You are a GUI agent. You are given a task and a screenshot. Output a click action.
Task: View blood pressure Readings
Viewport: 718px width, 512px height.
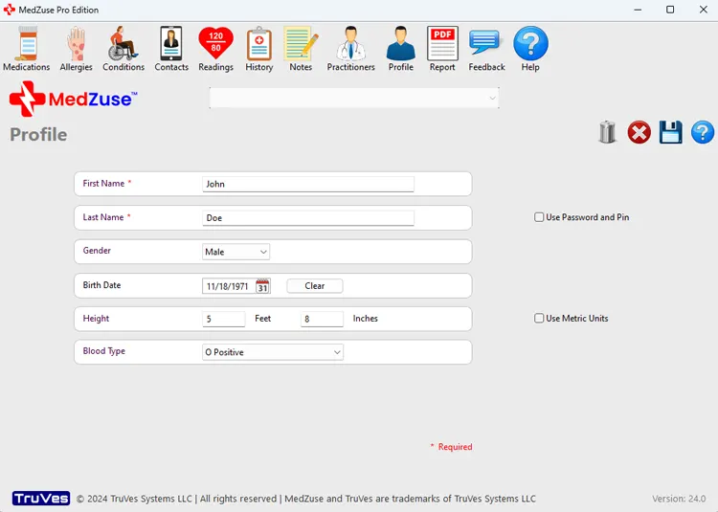tap(215, 49)
